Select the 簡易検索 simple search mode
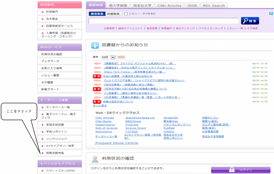The image size is (274, 174). [x=97, y=14]
